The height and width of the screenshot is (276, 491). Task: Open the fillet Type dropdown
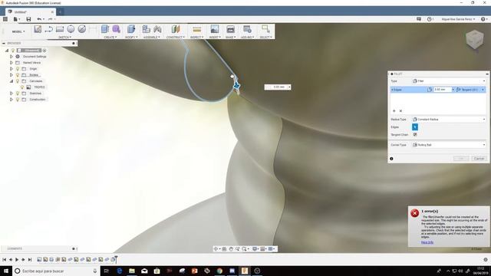(x=449, y=81)
